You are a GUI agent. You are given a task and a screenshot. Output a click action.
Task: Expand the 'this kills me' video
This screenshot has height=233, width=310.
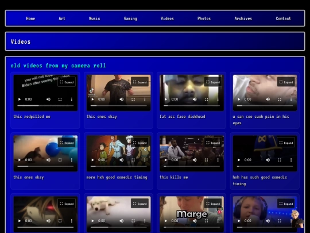213,143
